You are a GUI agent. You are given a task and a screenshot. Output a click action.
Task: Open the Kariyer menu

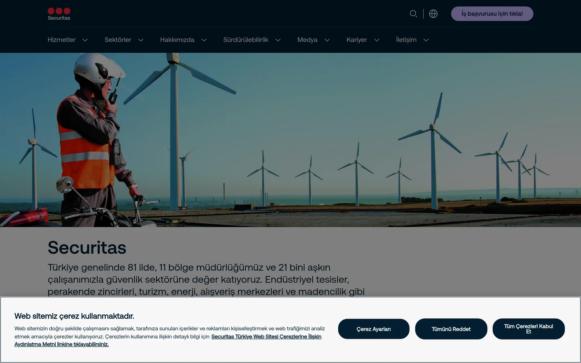[x=357, y=40]
